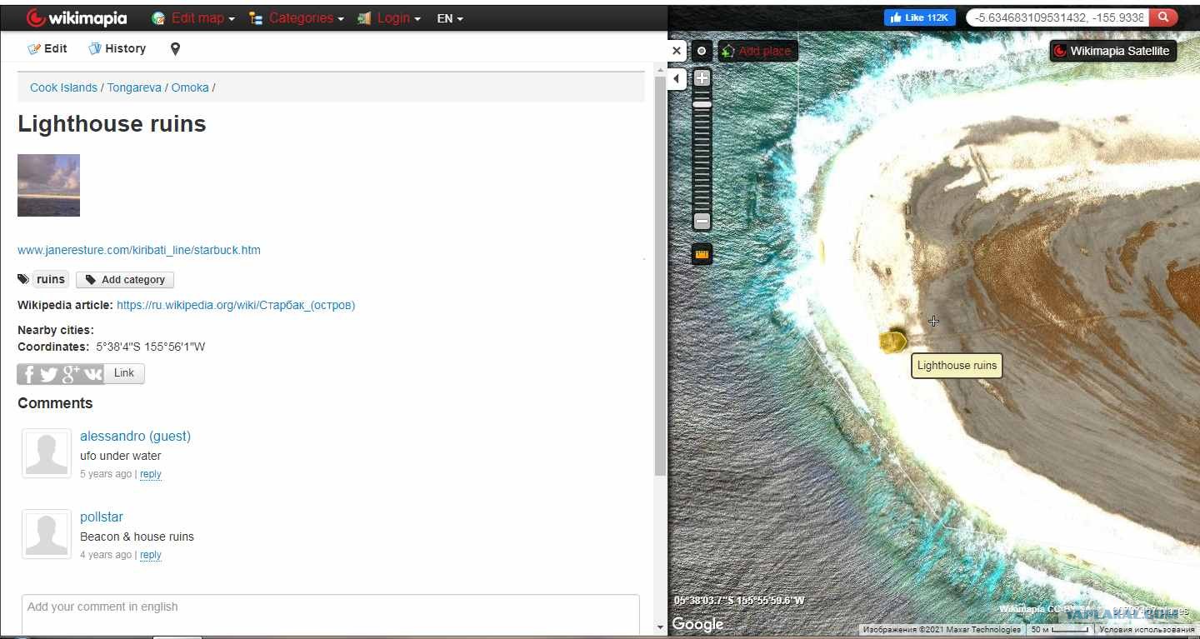1200x639 pixels.
Task: Click the 'Lighthouse ruins' page heading
Action: coord(112,124)
